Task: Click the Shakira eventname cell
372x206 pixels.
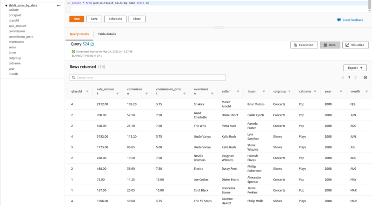Action: 199,104
